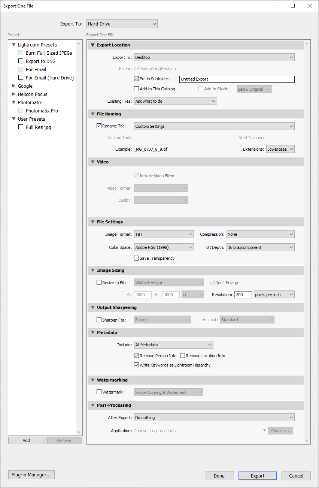Image resolution: width=319 pixels, height=488 pixels.
Task: Click the Add preset button
Action: [26, 440]
